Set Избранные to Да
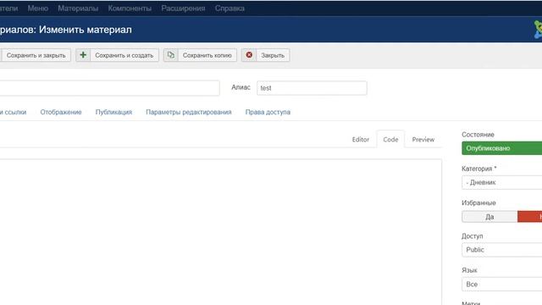Image resolution: width=542 pixels, height=305 pixels. (x=489, y=217)
